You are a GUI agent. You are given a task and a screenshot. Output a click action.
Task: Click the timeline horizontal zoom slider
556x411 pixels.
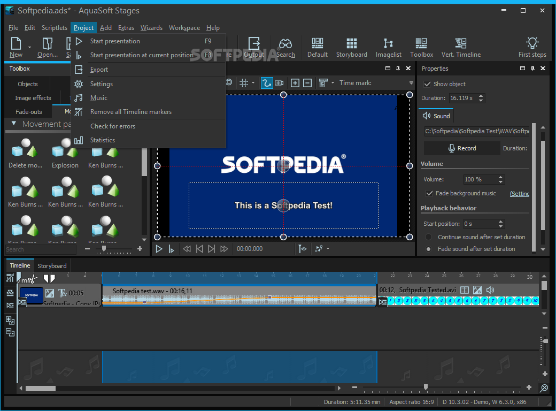point(426,387)
